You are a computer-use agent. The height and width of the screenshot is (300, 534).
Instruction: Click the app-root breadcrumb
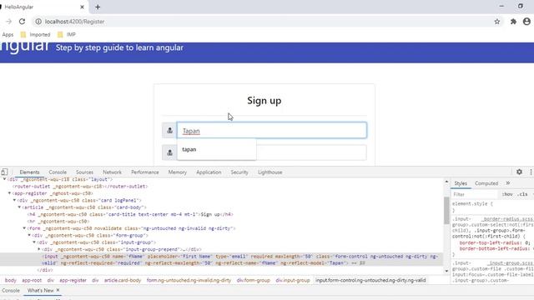point(32,280)
